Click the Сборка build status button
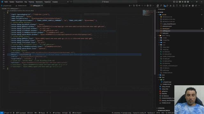The width and height of the screenshot is (204, 114). (x=42, y=113)
